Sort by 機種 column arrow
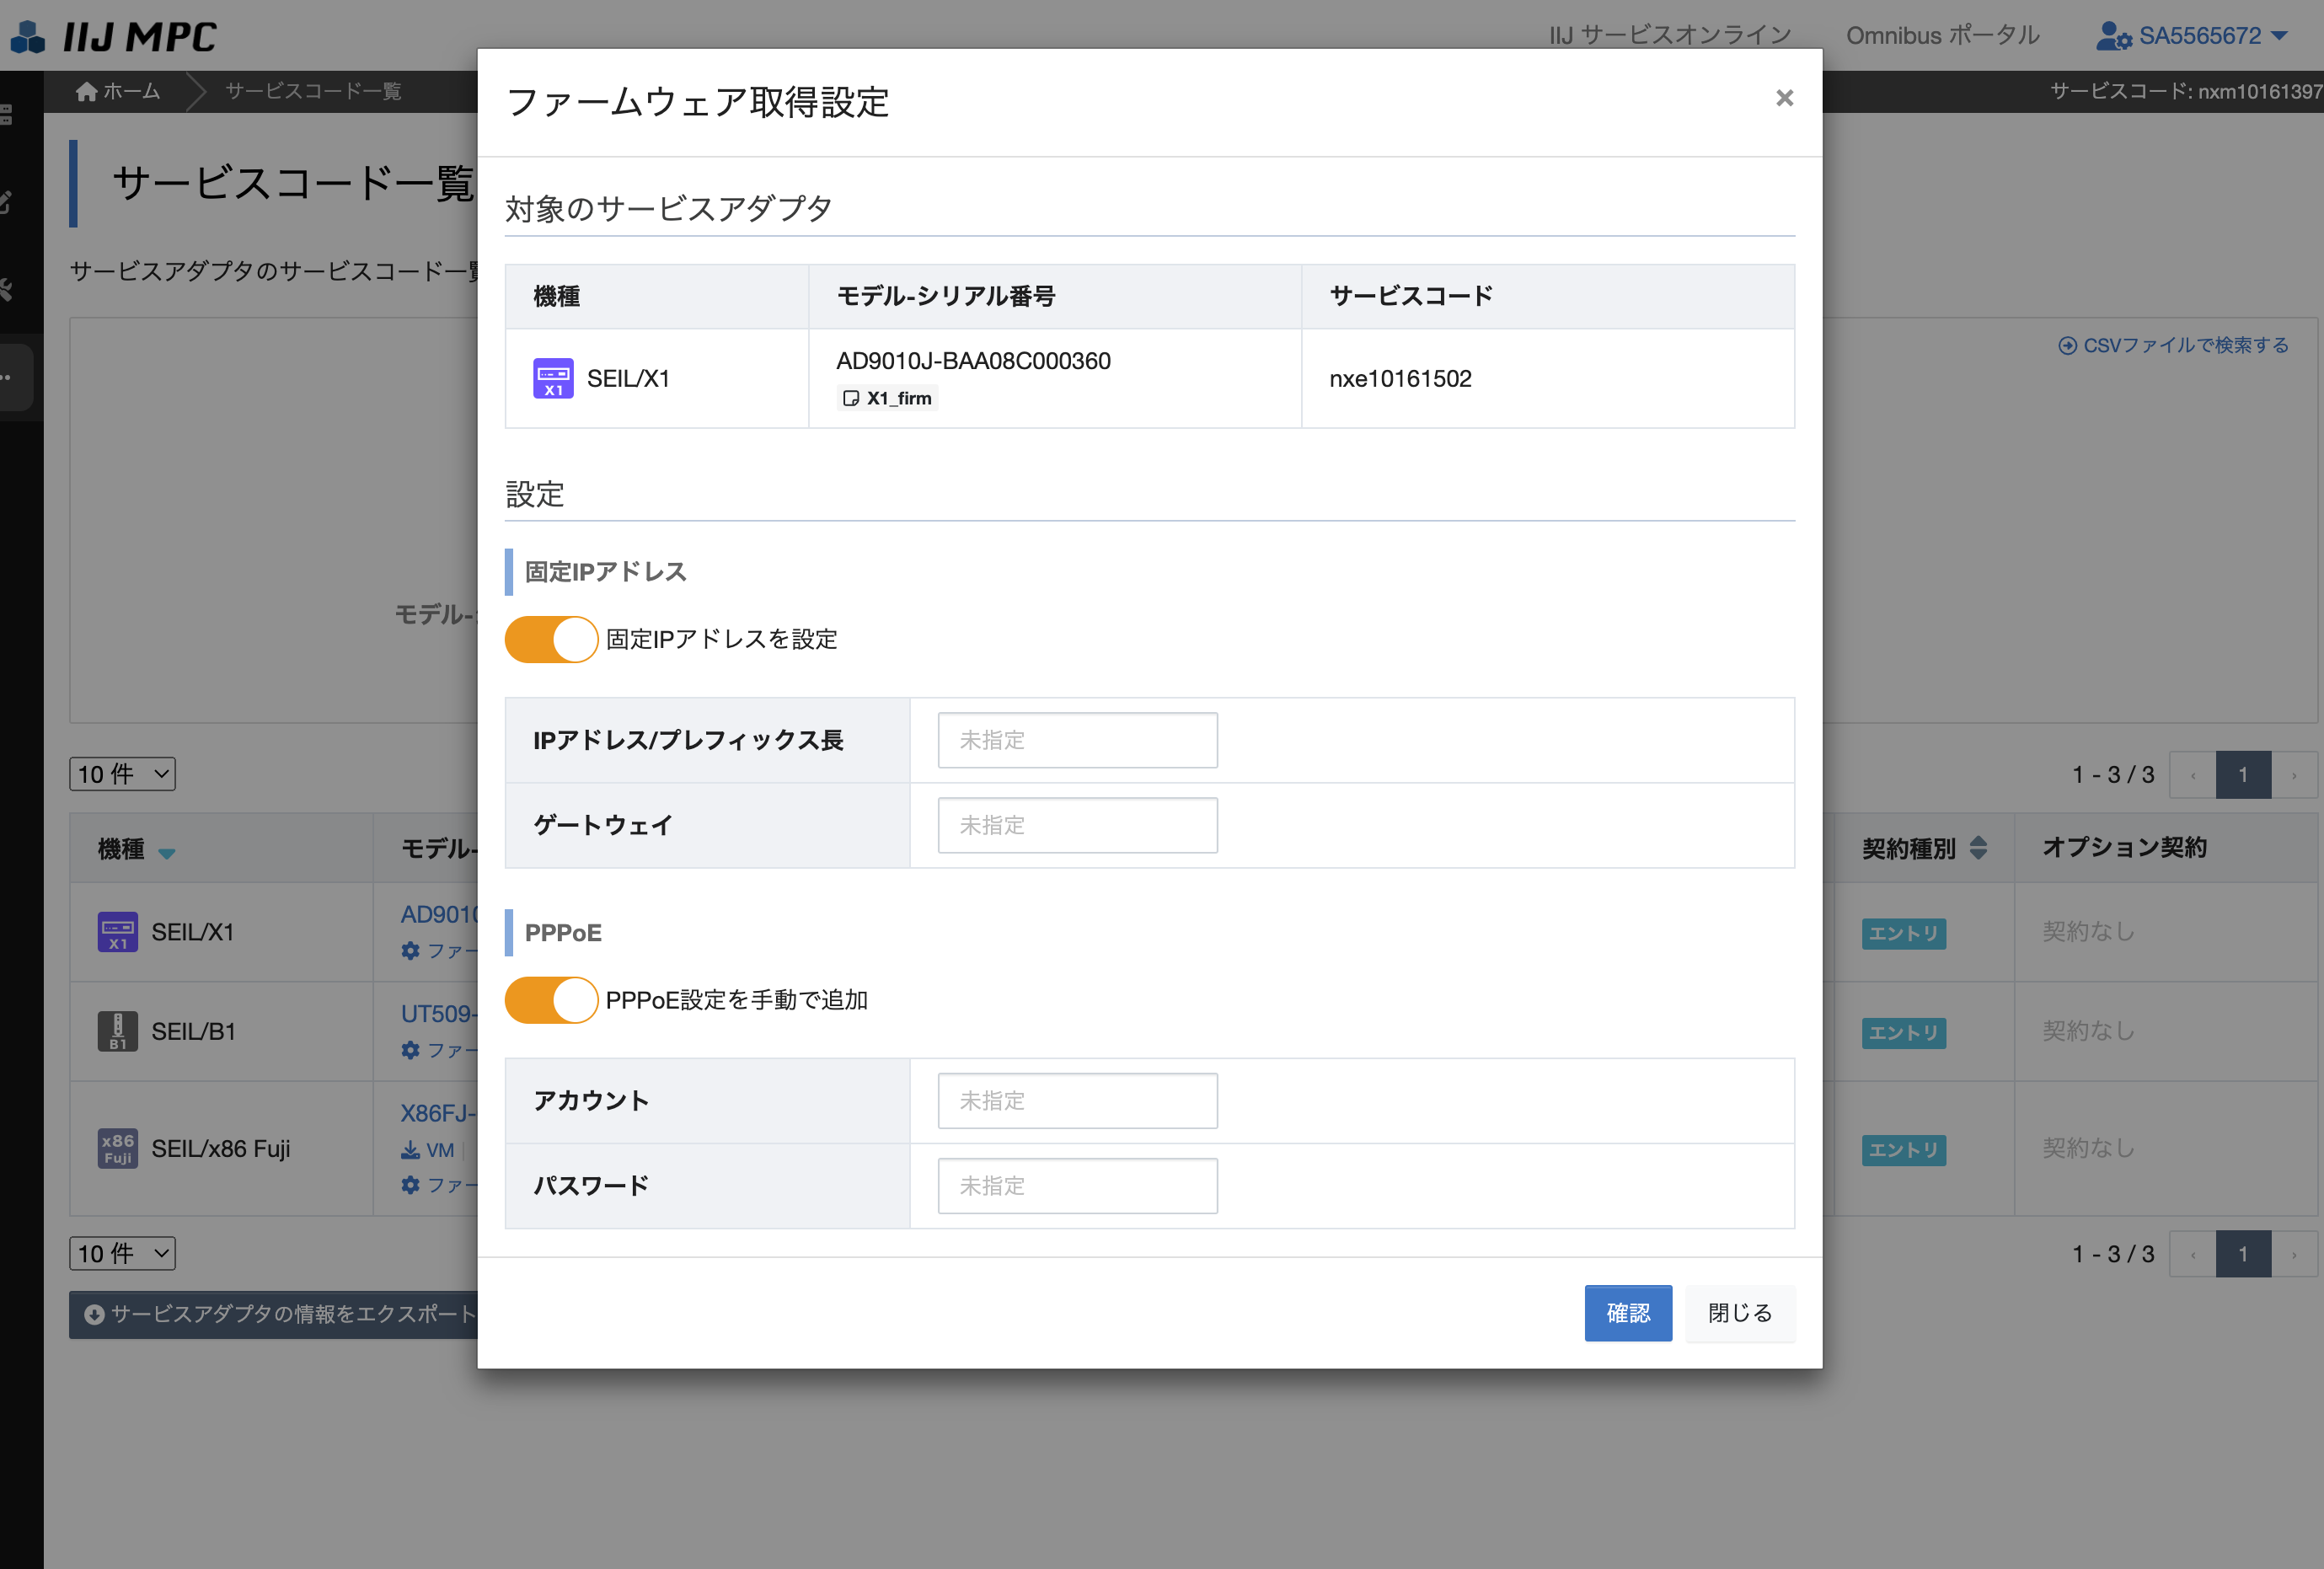Image resolution: width=2324 pixels, height=1569 pixels. (x=167, y=852)
